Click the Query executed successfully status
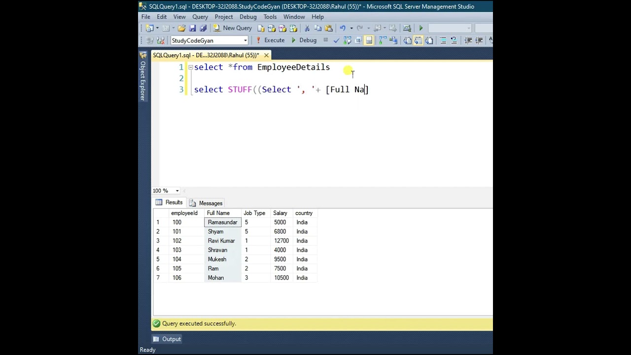The width and height of the screenshot is (631, 355). coord(199,324)
